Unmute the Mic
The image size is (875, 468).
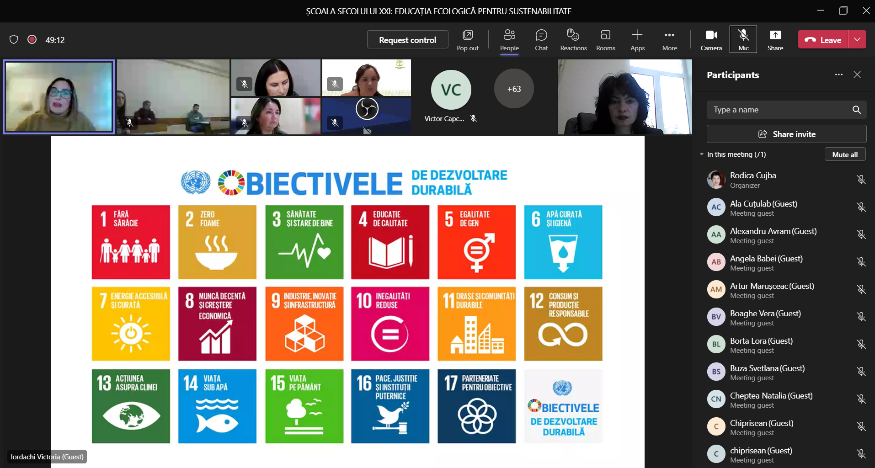pyautogui.click(x=743, y=40)
